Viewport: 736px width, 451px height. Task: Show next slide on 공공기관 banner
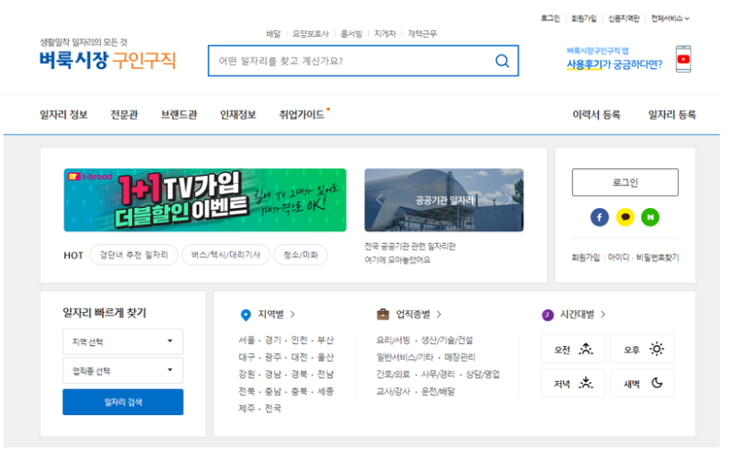point(509,200)
